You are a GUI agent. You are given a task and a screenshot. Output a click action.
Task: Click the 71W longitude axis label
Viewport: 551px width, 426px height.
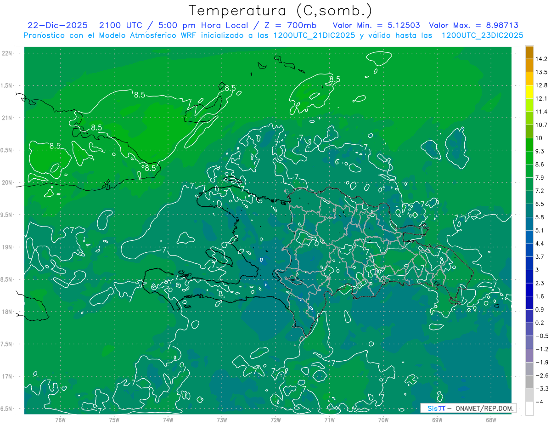click(x=329, y=420)
